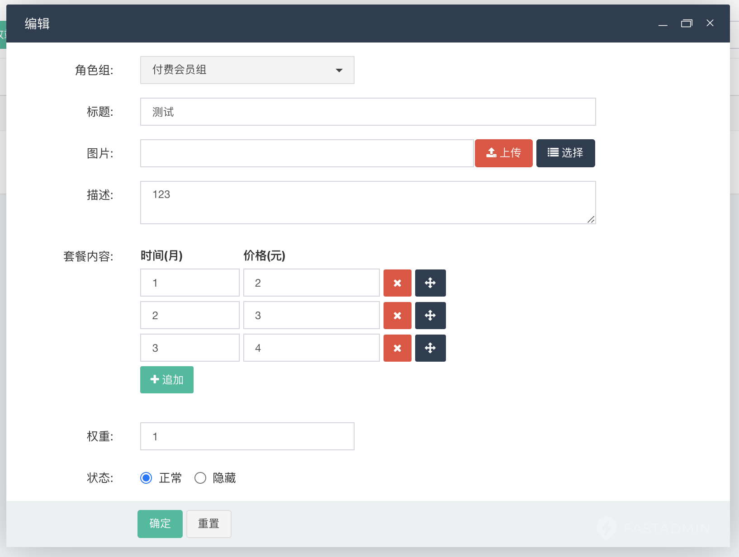Edit time field of first package row
This screenshot has width=739, height=557.
190,283
